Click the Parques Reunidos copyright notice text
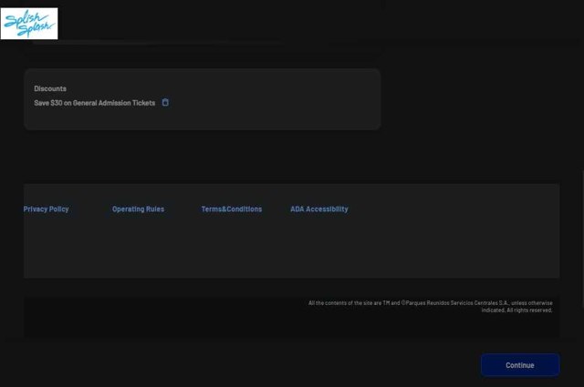Viewport: 584px width, 387px height. coord(431,306)
